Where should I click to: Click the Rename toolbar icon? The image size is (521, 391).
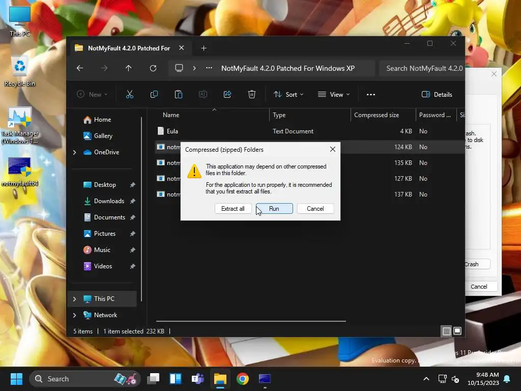[x=203, y=94]
